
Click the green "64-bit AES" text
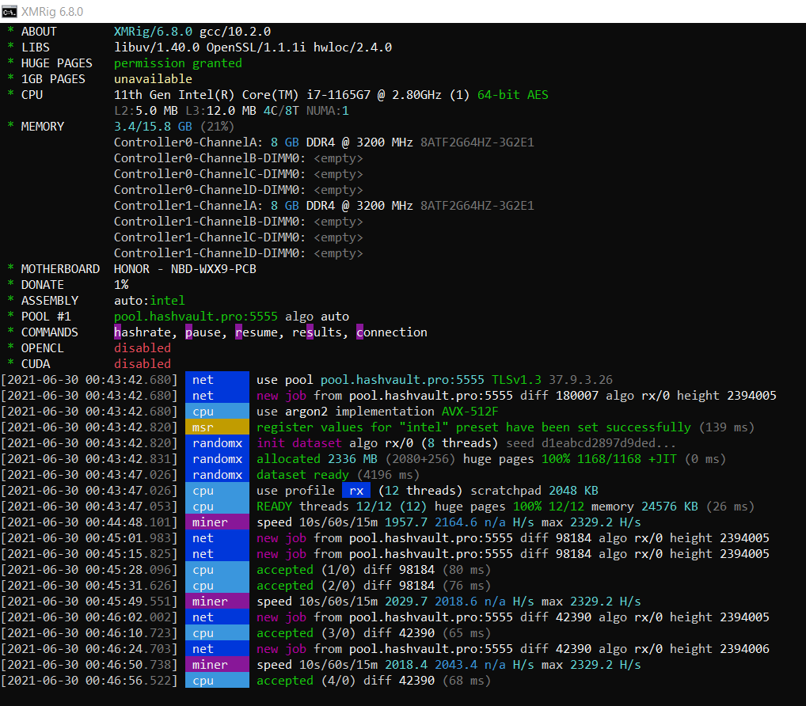pyautogui.click(x=513, y=95)
